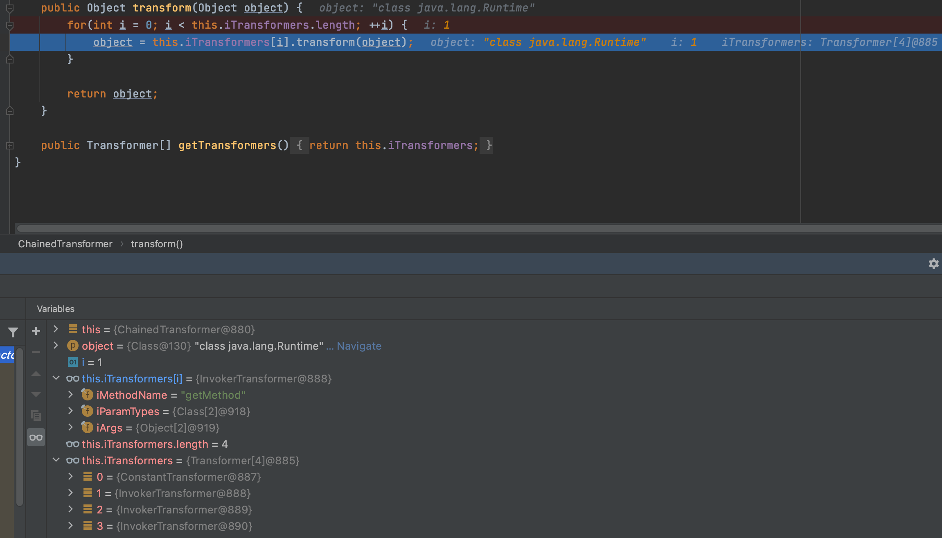Click "getMethod" string value

(213, 395)
